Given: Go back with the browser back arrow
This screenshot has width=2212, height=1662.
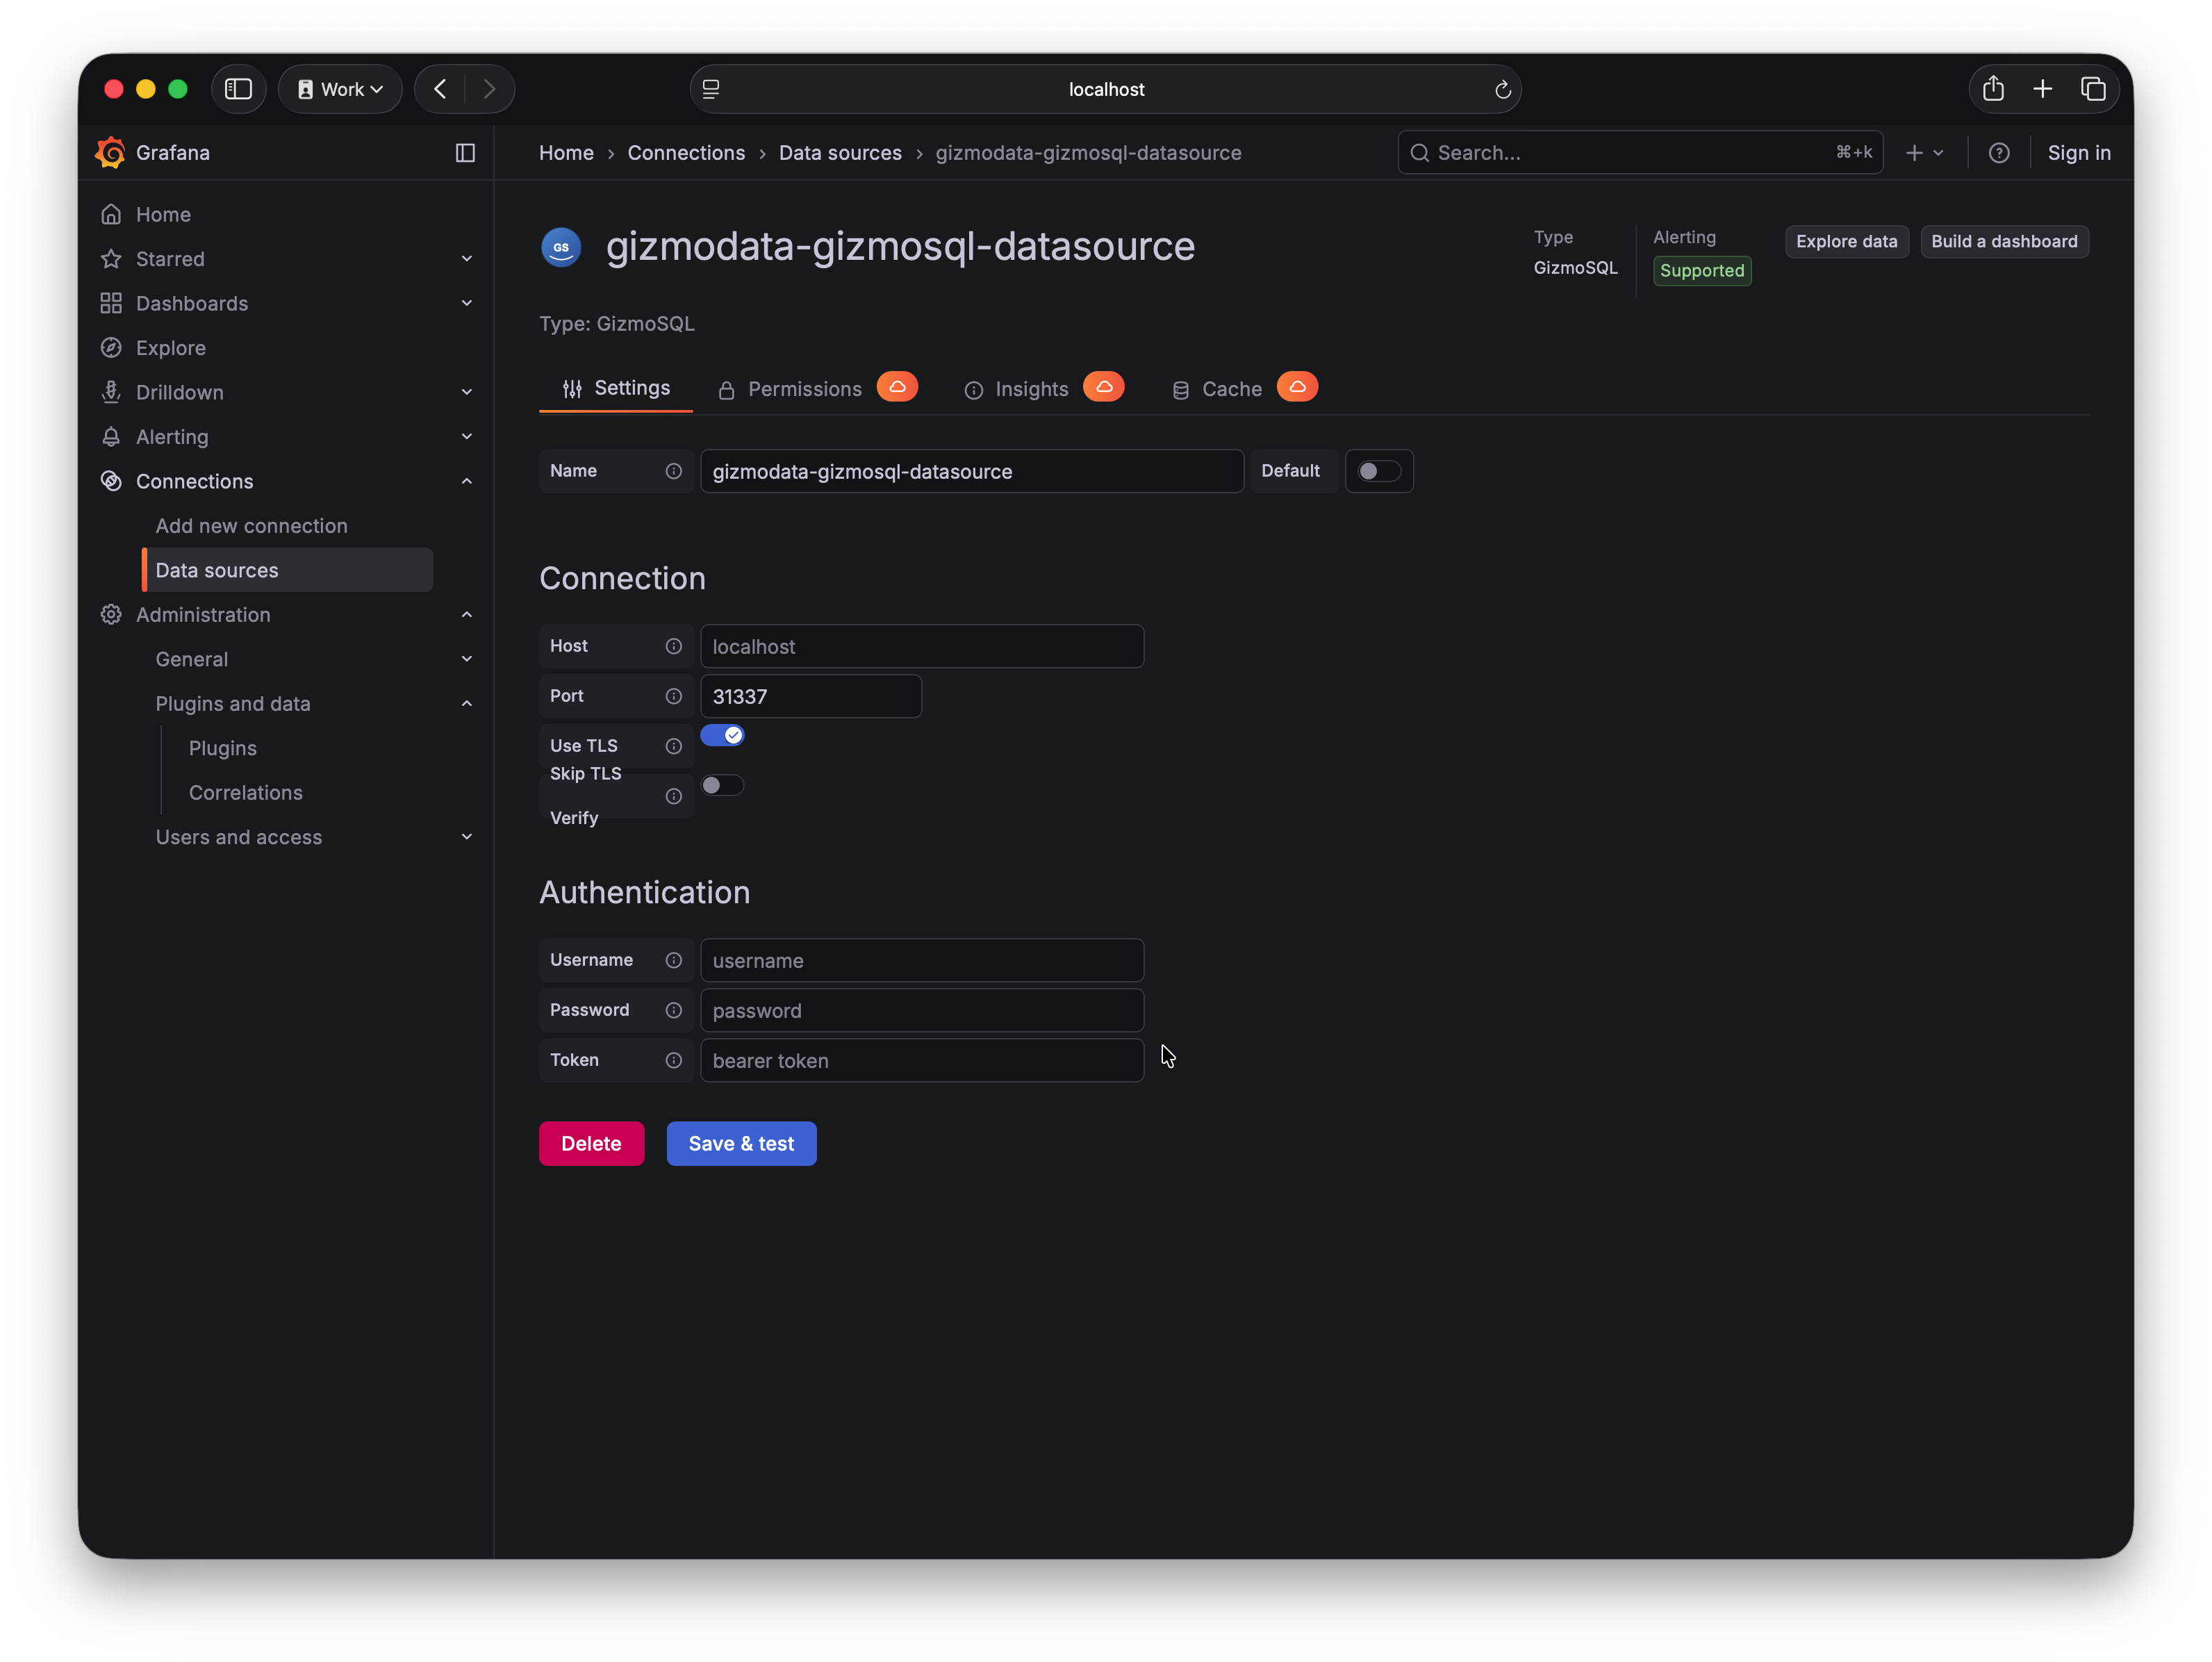Looking at the screenshot, I should pyautogui.click(x=440, y=89).
